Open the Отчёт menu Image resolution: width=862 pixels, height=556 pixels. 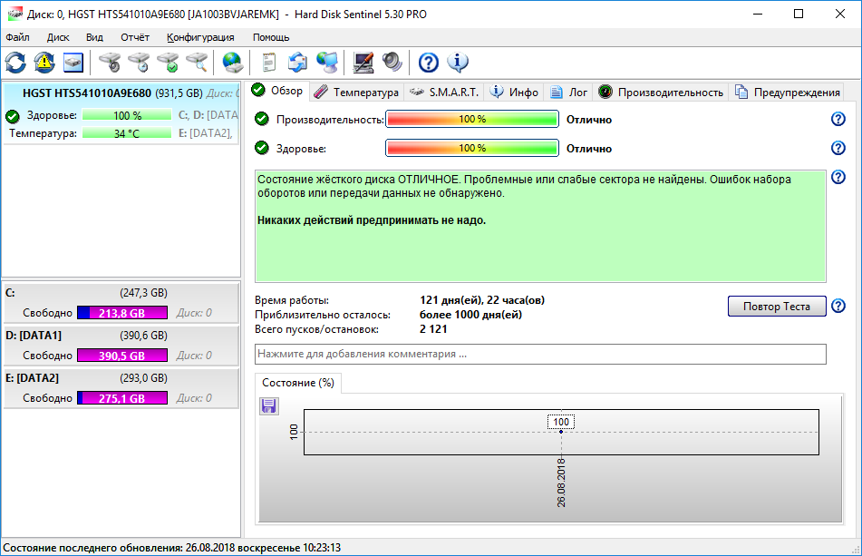(x=135, y=37)
